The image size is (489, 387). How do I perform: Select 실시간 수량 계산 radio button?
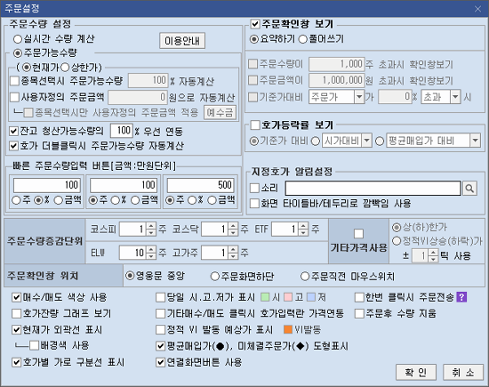tap(18, 39)
